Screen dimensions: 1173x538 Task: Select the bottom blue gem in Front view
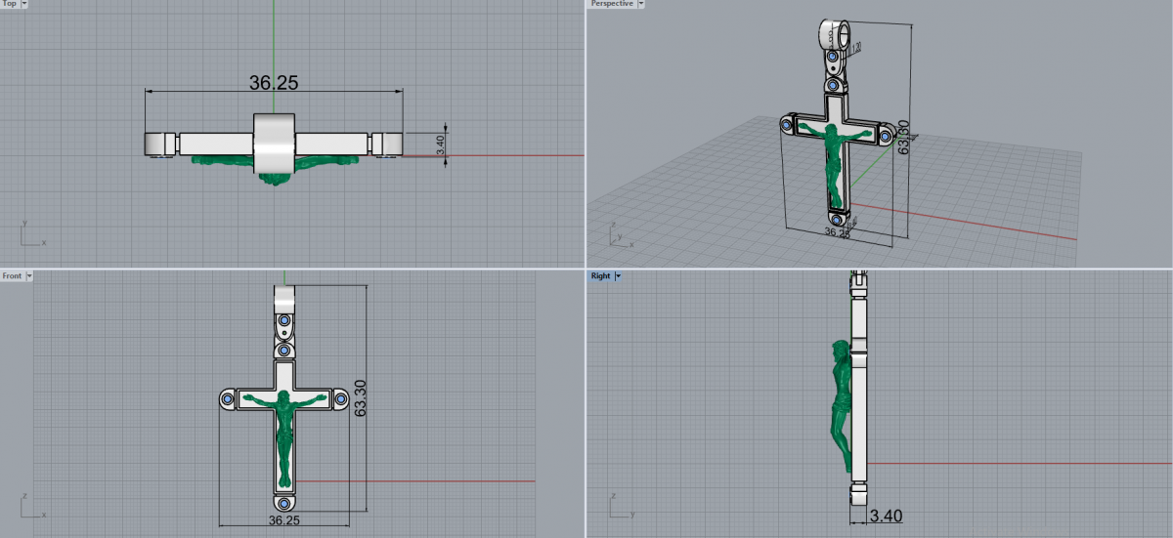[284, 502]
